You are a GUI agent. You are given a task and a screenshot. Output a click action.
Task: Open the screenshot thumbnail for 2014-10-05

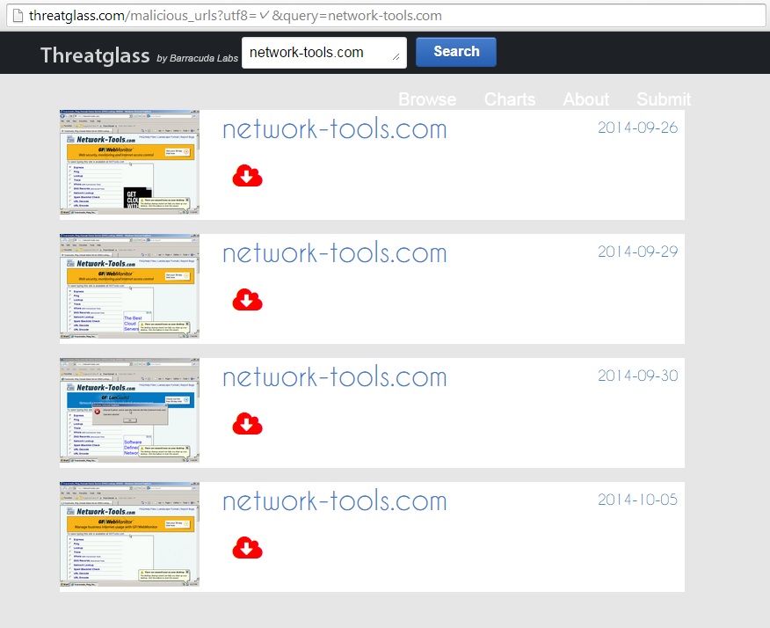tap(129, 534)
